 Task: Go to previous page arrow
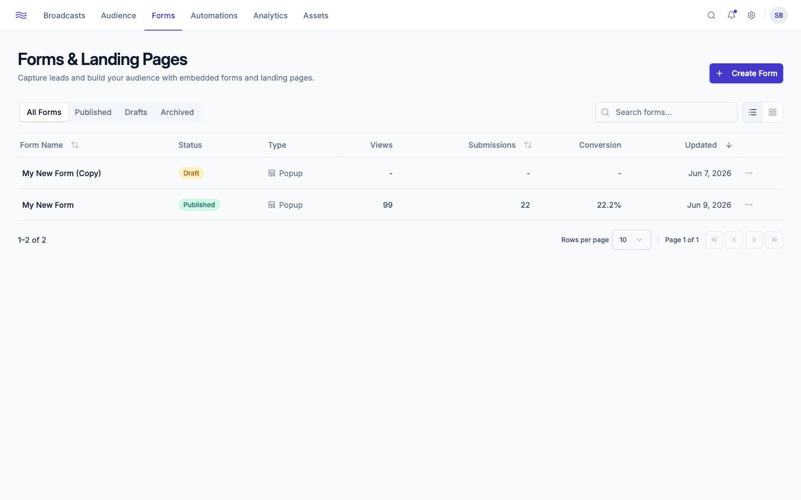coord(734,240)
